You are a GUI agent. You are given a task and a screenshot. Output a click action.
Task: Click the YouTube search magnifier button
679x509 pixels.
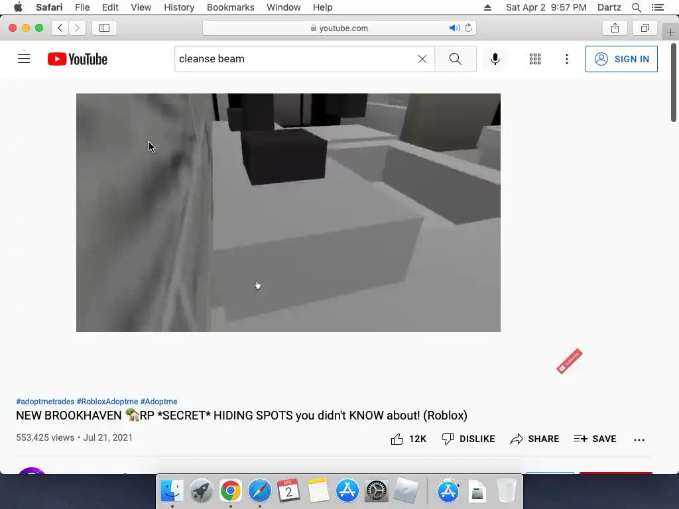(x=455, y=59)
